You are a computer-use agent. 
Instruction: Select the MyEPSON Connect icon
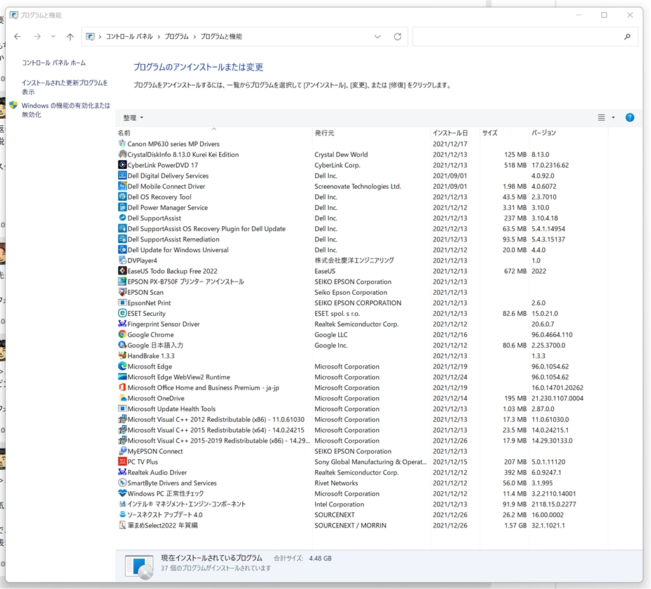pos(122,451)
